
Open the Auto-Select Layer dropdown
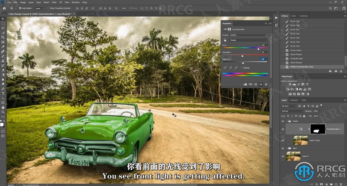click(x=39, y=8)
